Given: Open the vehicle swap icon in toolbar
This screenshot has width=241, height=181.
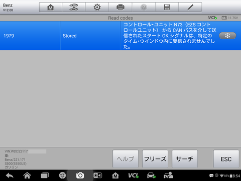Looking at the screenshot, I should pyautogui.click(x=74, y=7).
